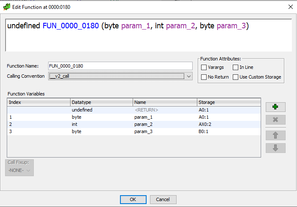Open the Calling Convention dropdown
The height and width of the screenshot is (207, 297).
click(x=120, y=76)
